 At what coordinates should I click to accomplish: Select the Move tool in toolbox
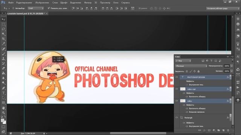coord(3,19)
